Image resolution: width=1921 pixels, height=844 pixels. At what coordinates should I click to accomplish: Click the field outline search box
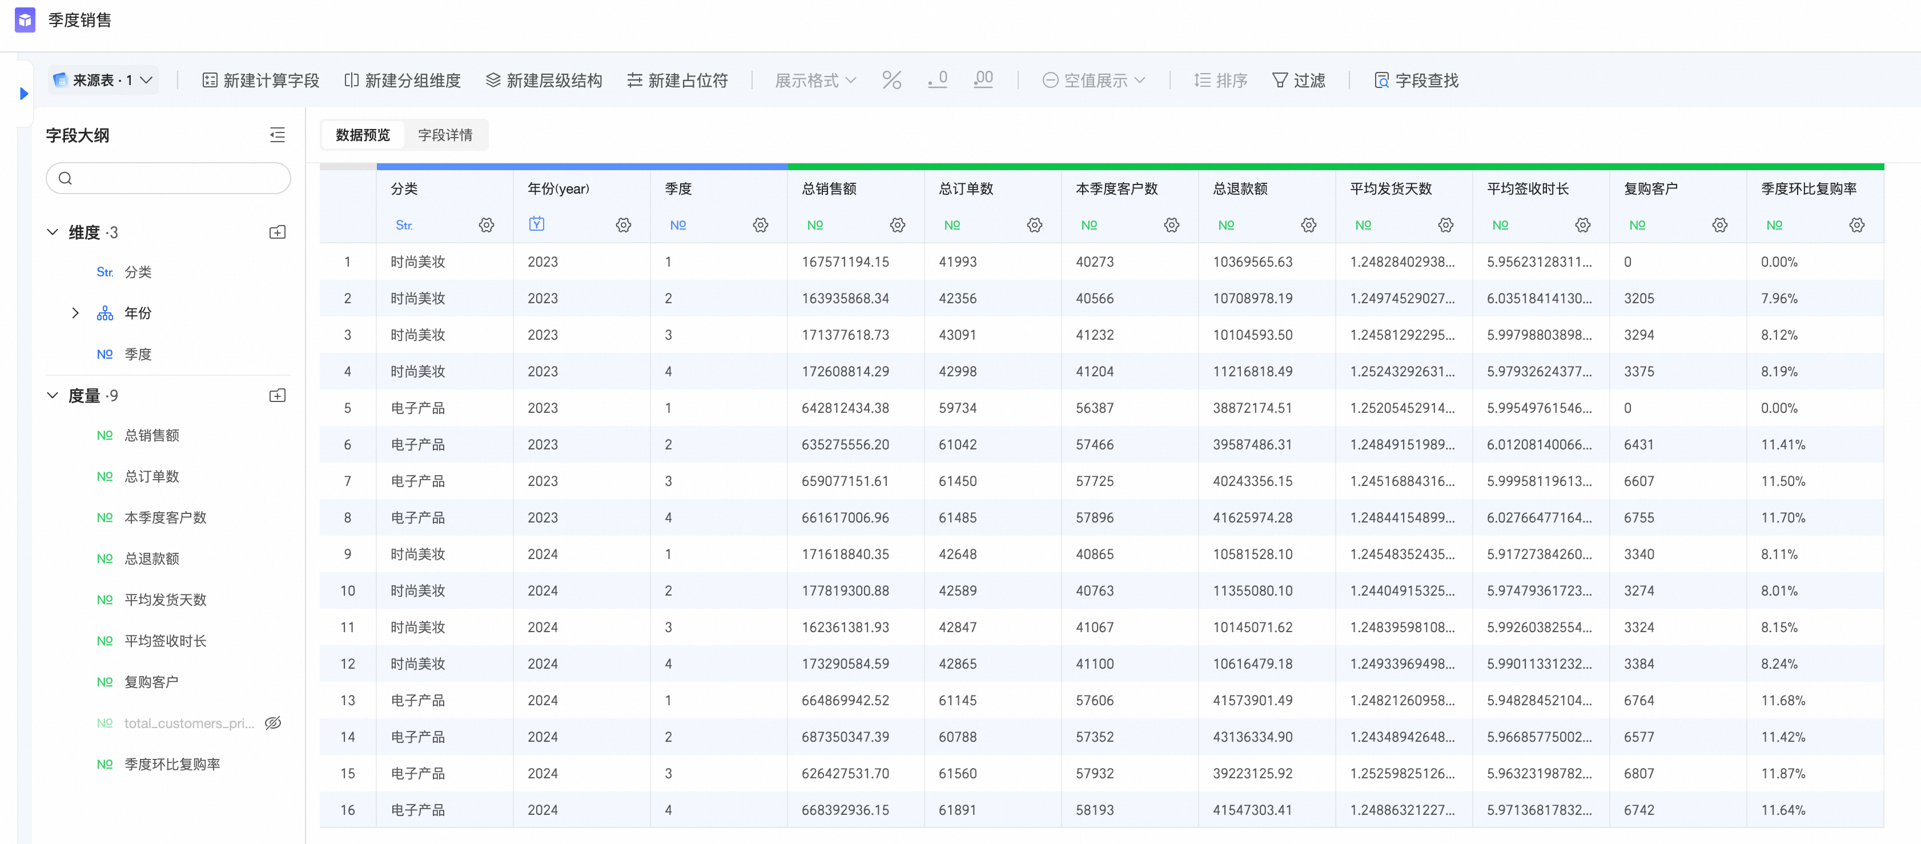(x=168, y=178)
